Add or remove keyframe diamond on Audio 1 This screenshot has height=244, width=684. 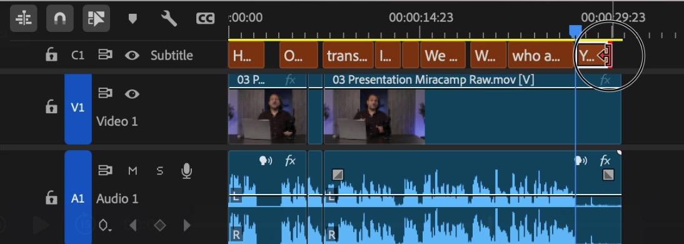pyautogui.click(x=160, y=225)
